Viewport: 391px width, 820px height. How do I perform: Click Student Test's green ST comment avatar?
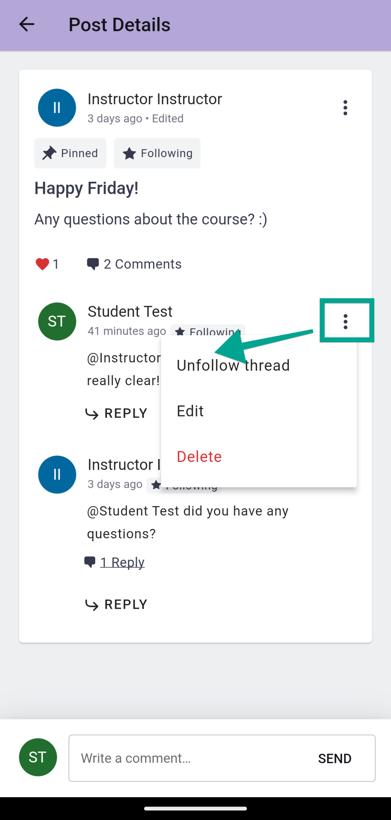click(x=57, y=321)
